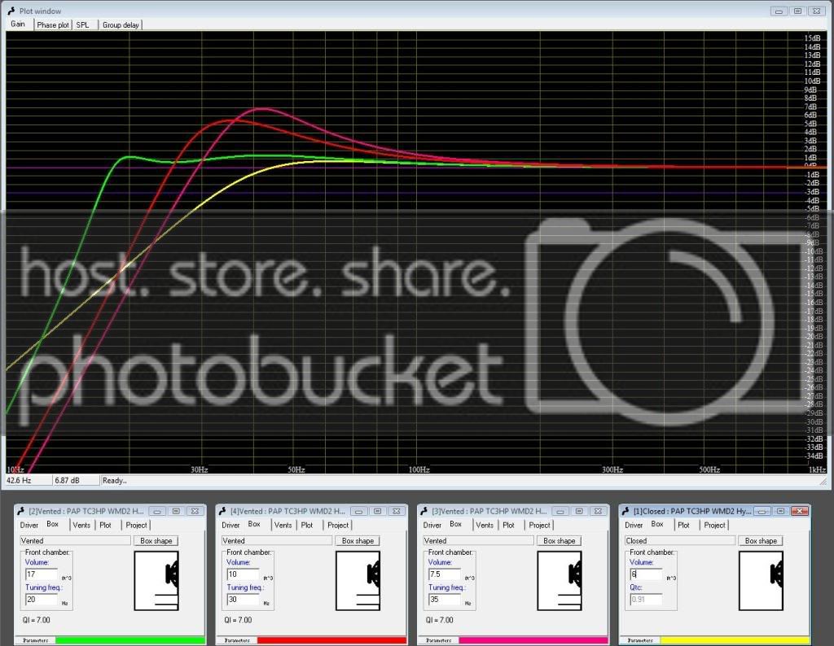Image resolution: width=834 pixels, height=646 pixels.
Task: Open Project tab in [2]Vented window
Action: (136, 525)
